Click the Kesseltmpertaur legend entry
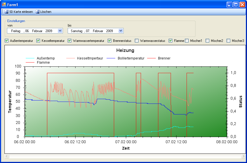The width and height of the screenshot is (247, 163). coord(85,58)
